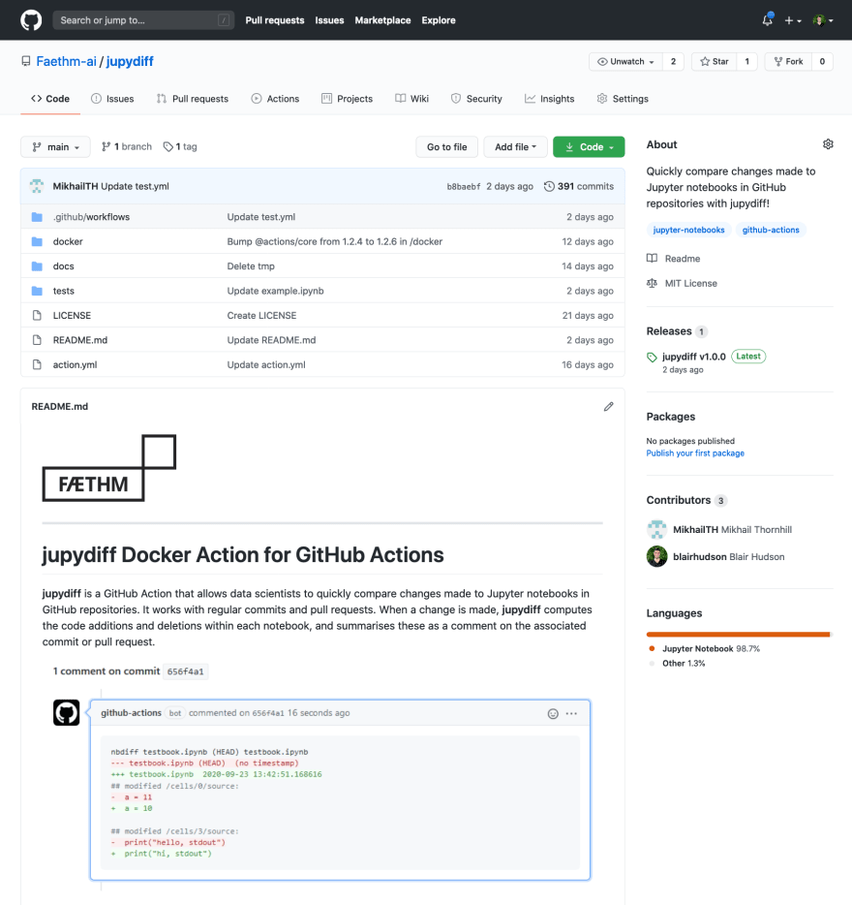The height and width of the screenshot is (905, 852).
Task: Open the Bump @actions/core commit message
Action: [x=335, y=242]
